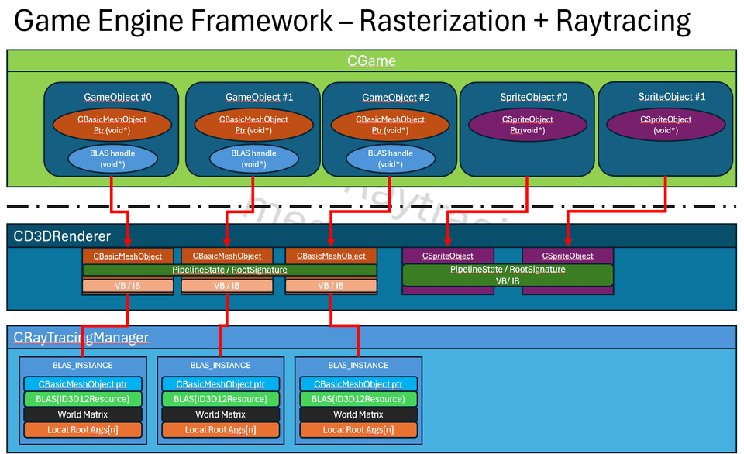Select CBasicMeshObject ptr in rightmost BLAS_INSTANCE
This screenshot has height=454, width=744.
(358, 384)
